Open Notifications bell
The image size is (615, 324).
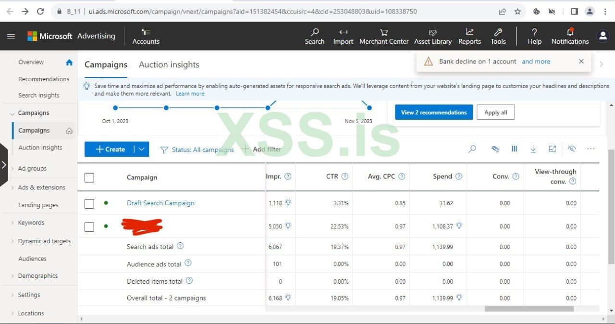pos(570,37)
